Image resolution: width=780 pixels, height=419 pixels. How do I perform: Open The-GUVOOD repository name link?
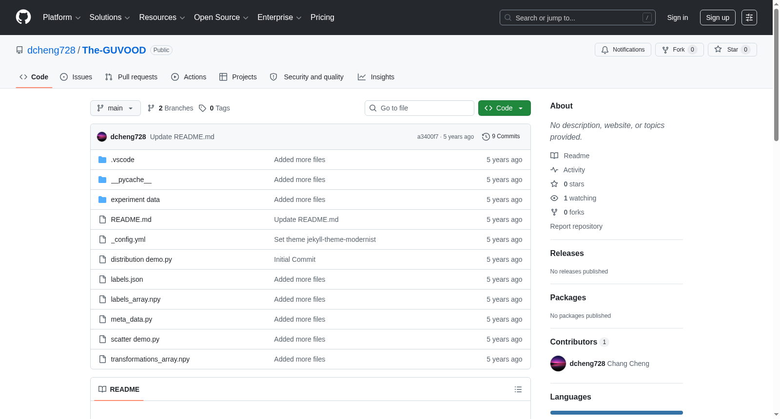114,50
